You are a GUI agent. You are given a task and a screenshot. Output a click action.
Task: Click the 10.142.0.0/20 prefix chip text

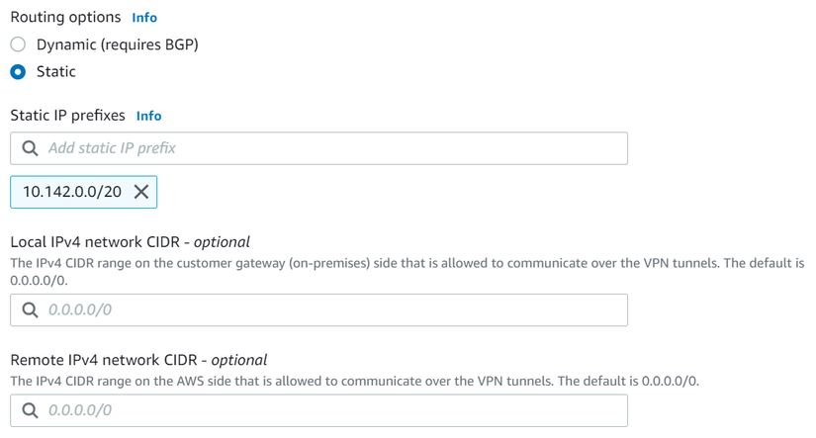[x=72, y=192]
